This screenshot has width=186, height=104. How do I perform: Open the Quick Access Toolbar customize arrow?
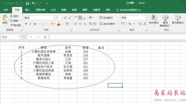tap(47, 4)
